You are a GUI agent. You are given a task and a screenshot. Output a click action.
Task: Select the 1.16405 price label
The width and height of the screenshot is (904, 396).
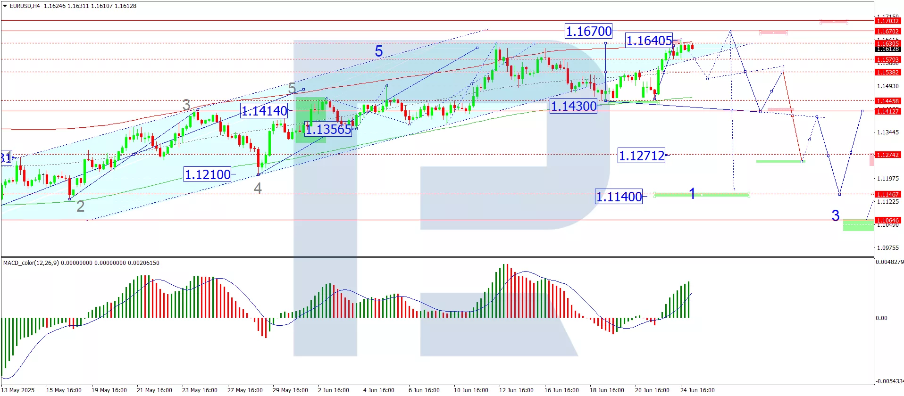coord(649,41)
